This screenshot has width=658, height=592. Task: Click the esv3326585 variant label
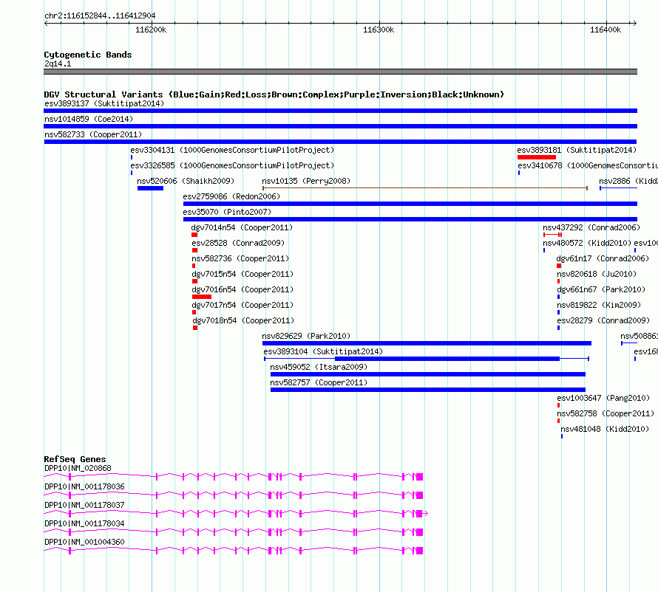[232, 165]
